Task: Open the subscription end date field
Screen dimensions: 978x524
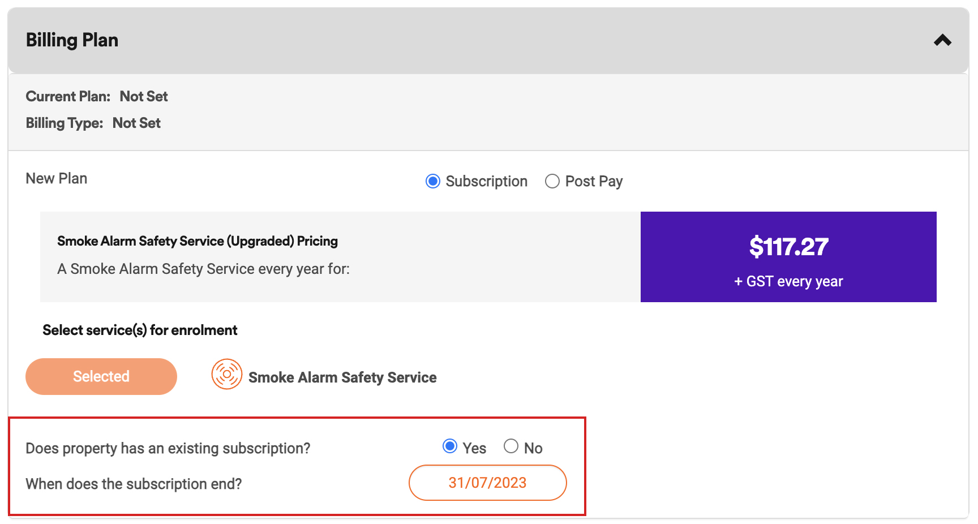Action: point(487,483)
